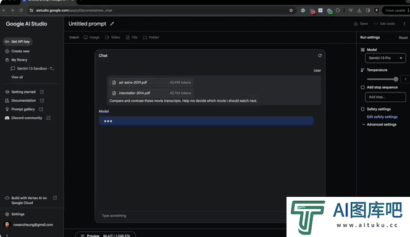Insert a Video into the prompt
Viewport: 410px width, 237px height.
pyautogui.click(x=112, y=38)
